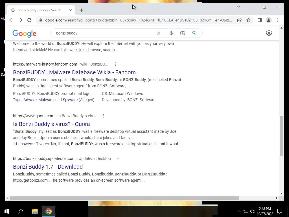The height and width of the screenshot is (217, 289).
Task: Click 'Developed by: BONZI Software' text
Action: (x=129, y=100)
